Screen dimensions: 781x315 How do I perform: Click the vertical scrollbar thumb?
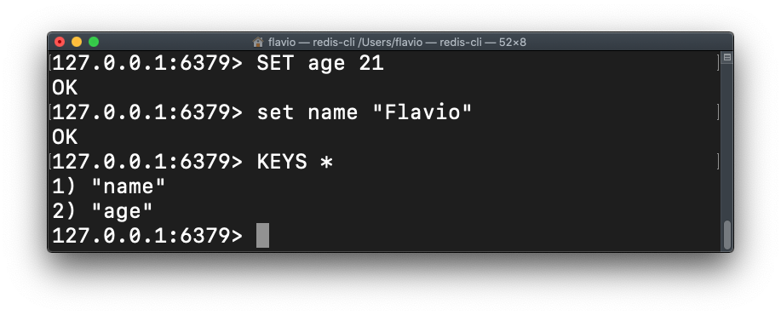[727, 235]
